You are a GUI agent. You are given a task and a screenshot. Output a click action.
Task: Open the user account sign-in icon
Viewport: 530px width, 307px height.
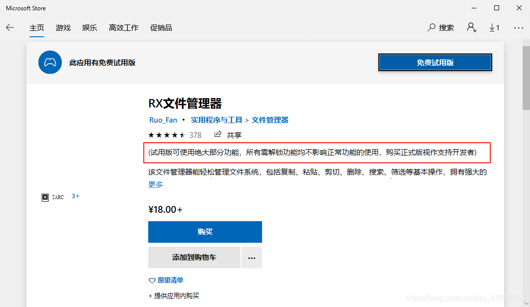pos(472,27)
